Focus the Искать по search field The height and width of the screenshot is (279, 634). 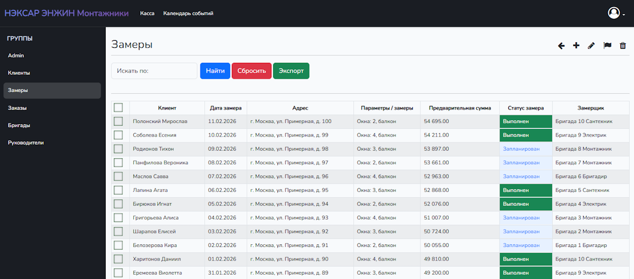(x=154, y=71)
